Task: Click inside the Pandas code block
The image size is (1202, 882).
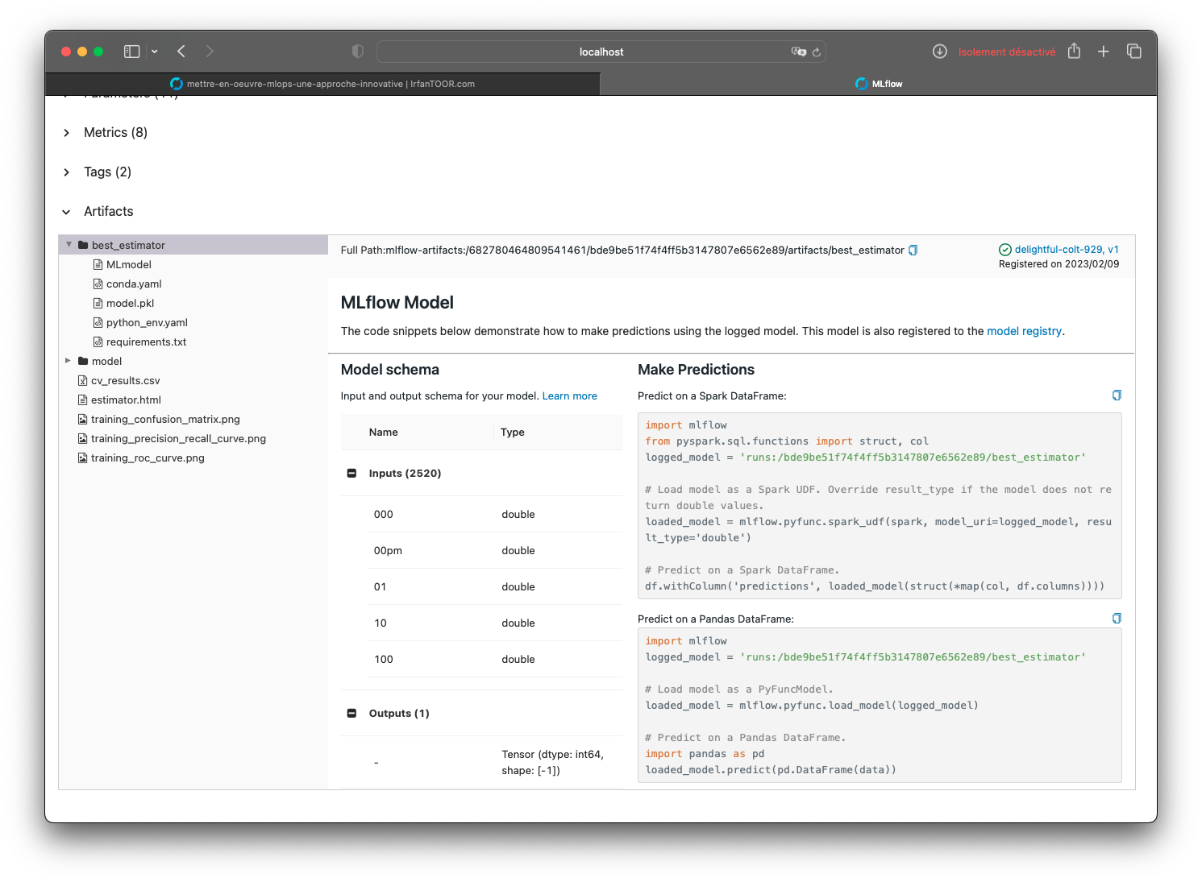Action: click(x=880, y=706)
